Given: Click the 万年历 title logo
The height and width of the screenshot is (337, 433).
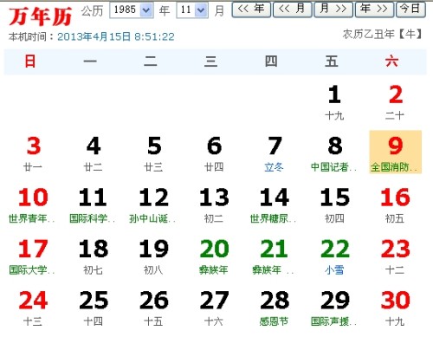Looking at the screenshot, I should tap(41, 16).
